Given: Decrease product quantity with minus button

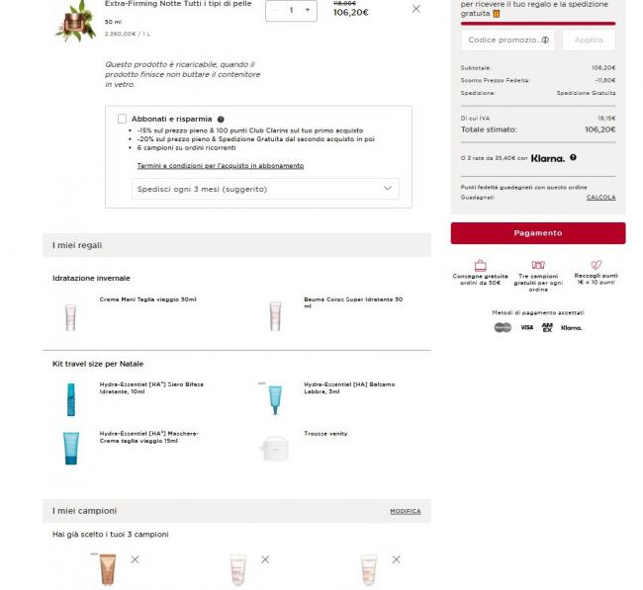Looking at the screenshot, I should click(275, 10).
